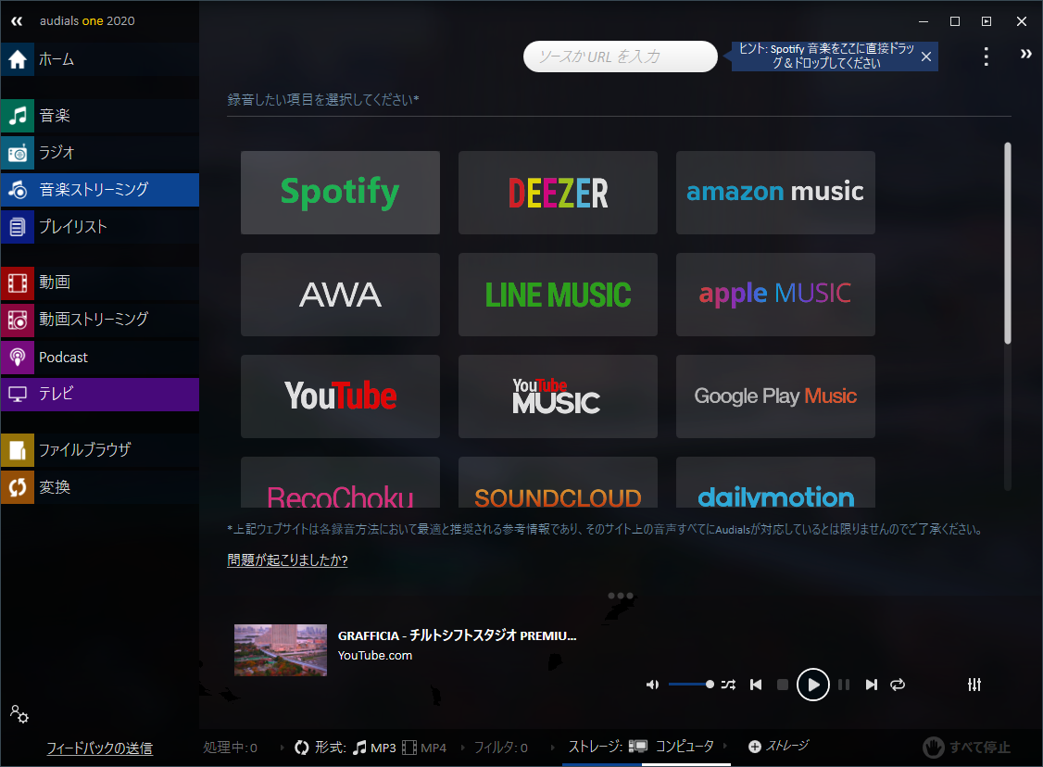Select 音楽ストリーミング in the sidebar

point(100,190)
